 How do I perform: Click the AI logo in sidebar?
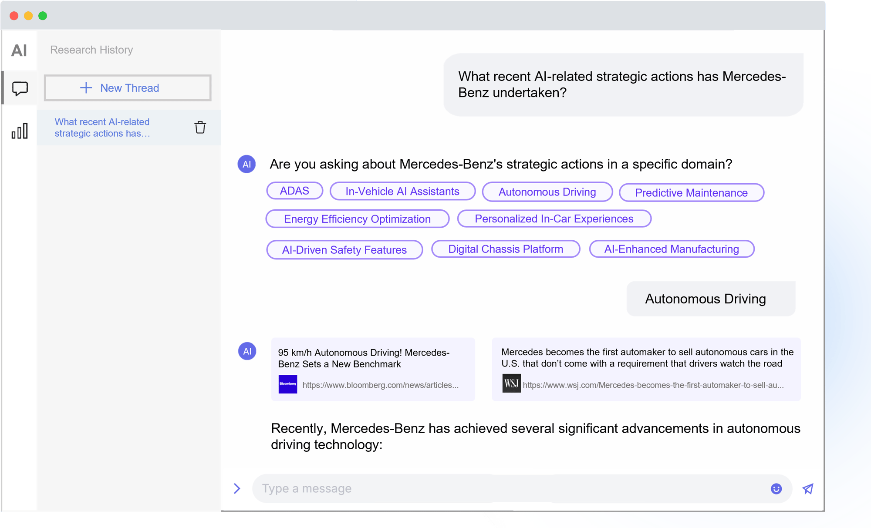pos(19,50)
